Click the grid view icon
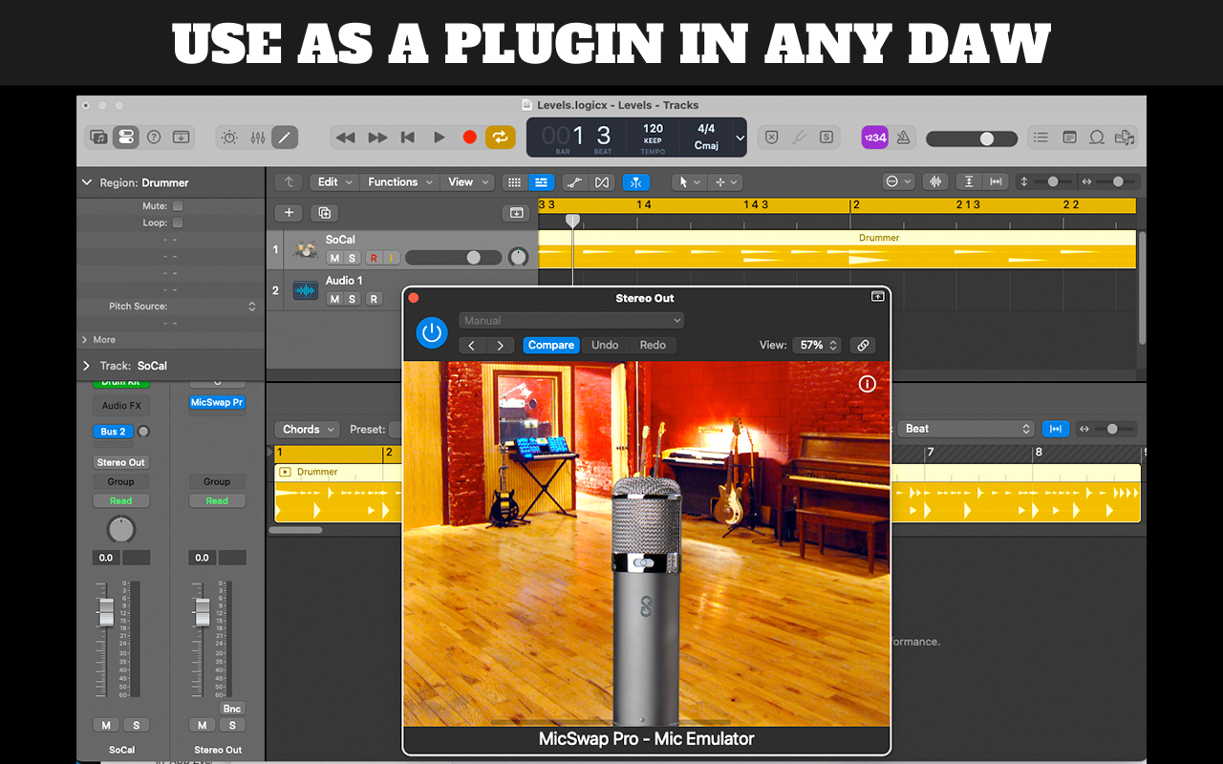The width and height of the screenshot is (1223, 764). pyautogui.click(x=514, y=182)
